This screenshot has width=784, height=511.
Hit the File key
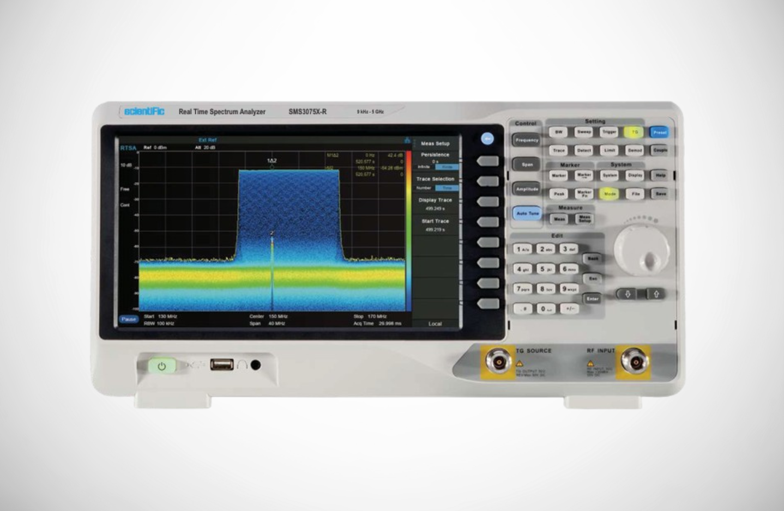[x=635, y=193]
